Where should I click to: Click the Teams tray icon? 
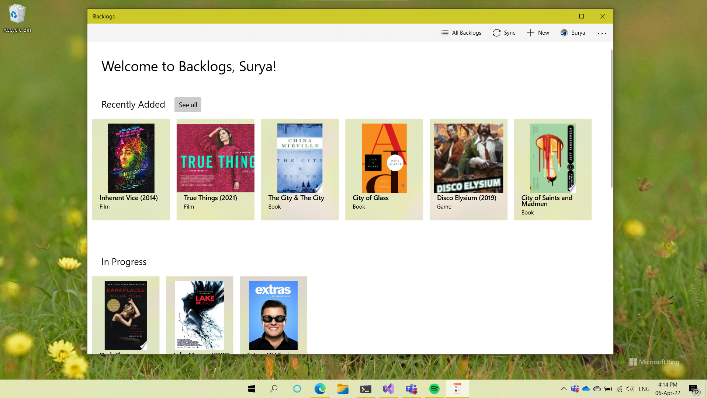tap(575, 389)
